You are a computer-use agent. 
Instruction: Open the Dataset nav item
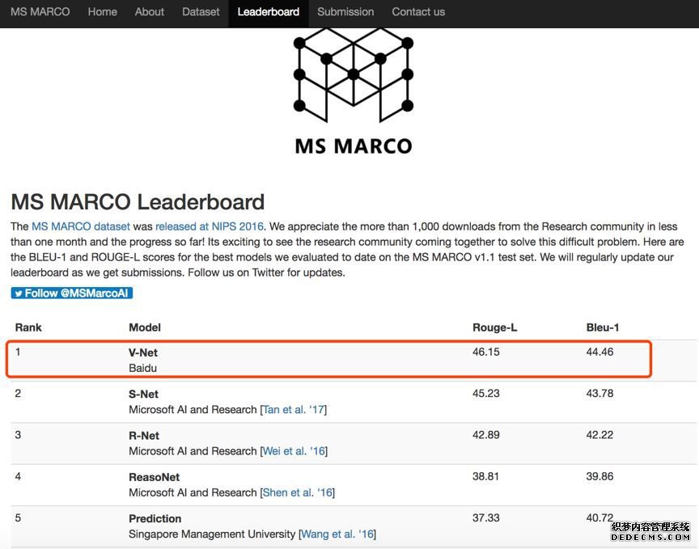(201, 11)
